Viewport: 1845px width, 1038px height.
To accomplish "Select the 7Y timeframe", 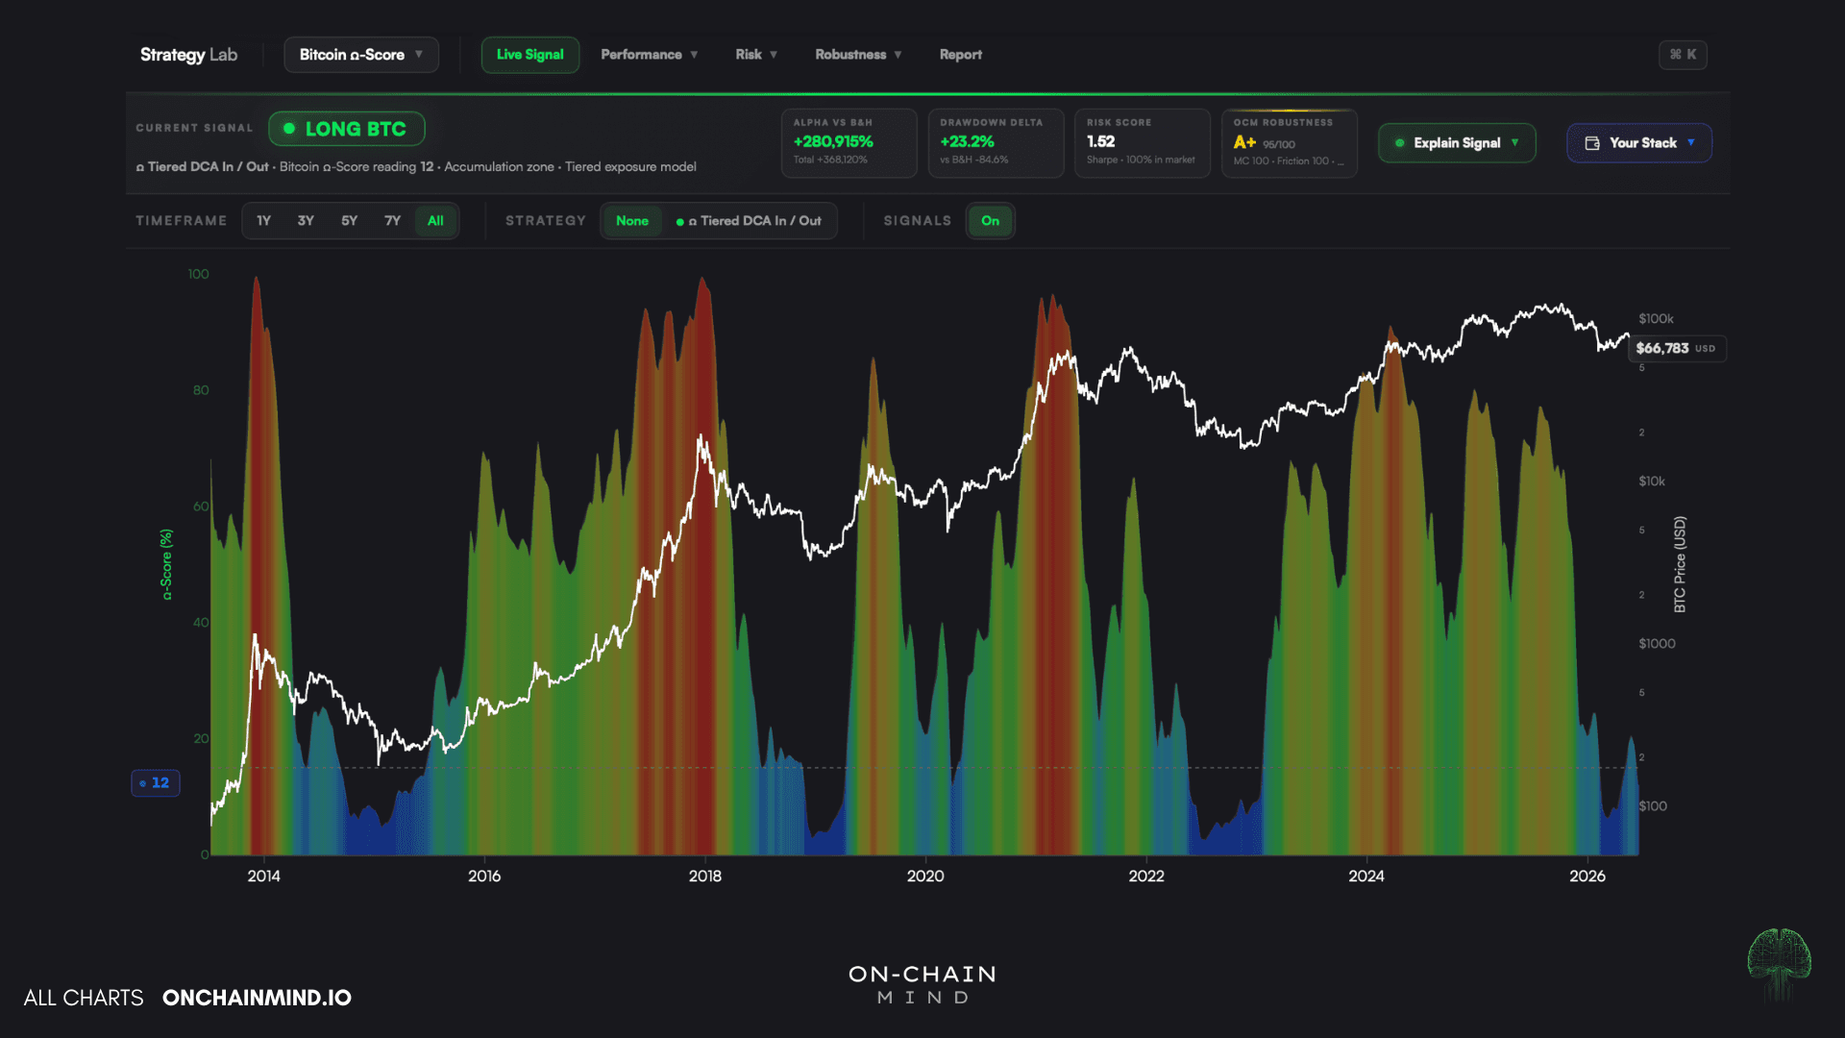I will pos(392,221).
